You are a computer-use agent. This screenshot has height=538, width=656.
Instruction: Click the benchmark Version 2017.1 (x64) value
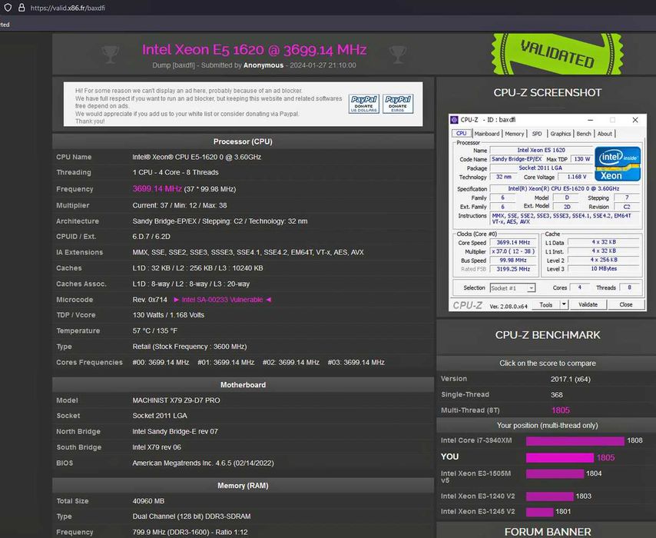tap(570, 380)
